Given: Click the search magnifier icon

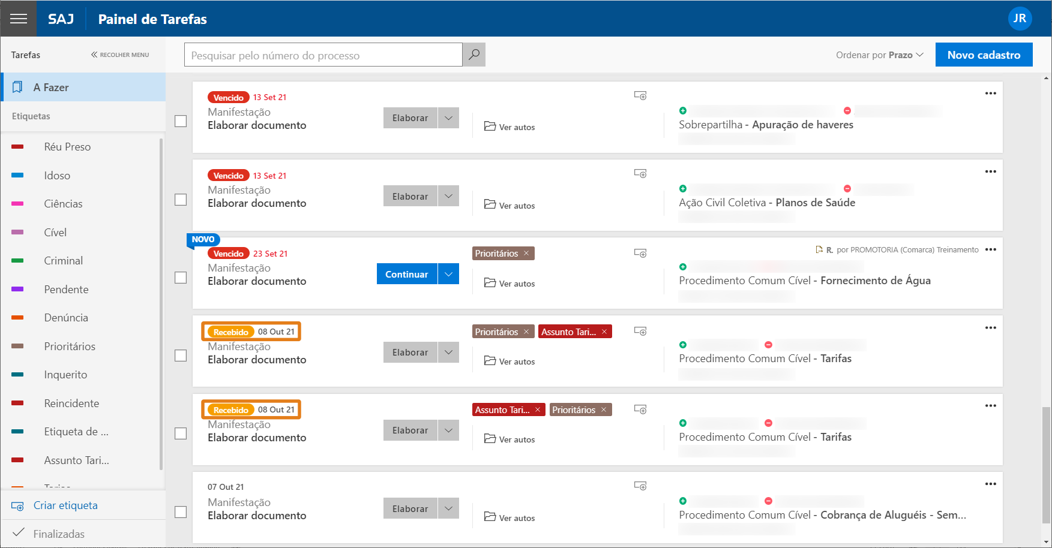Looking at the screenshot, I should tap(474, 55).
